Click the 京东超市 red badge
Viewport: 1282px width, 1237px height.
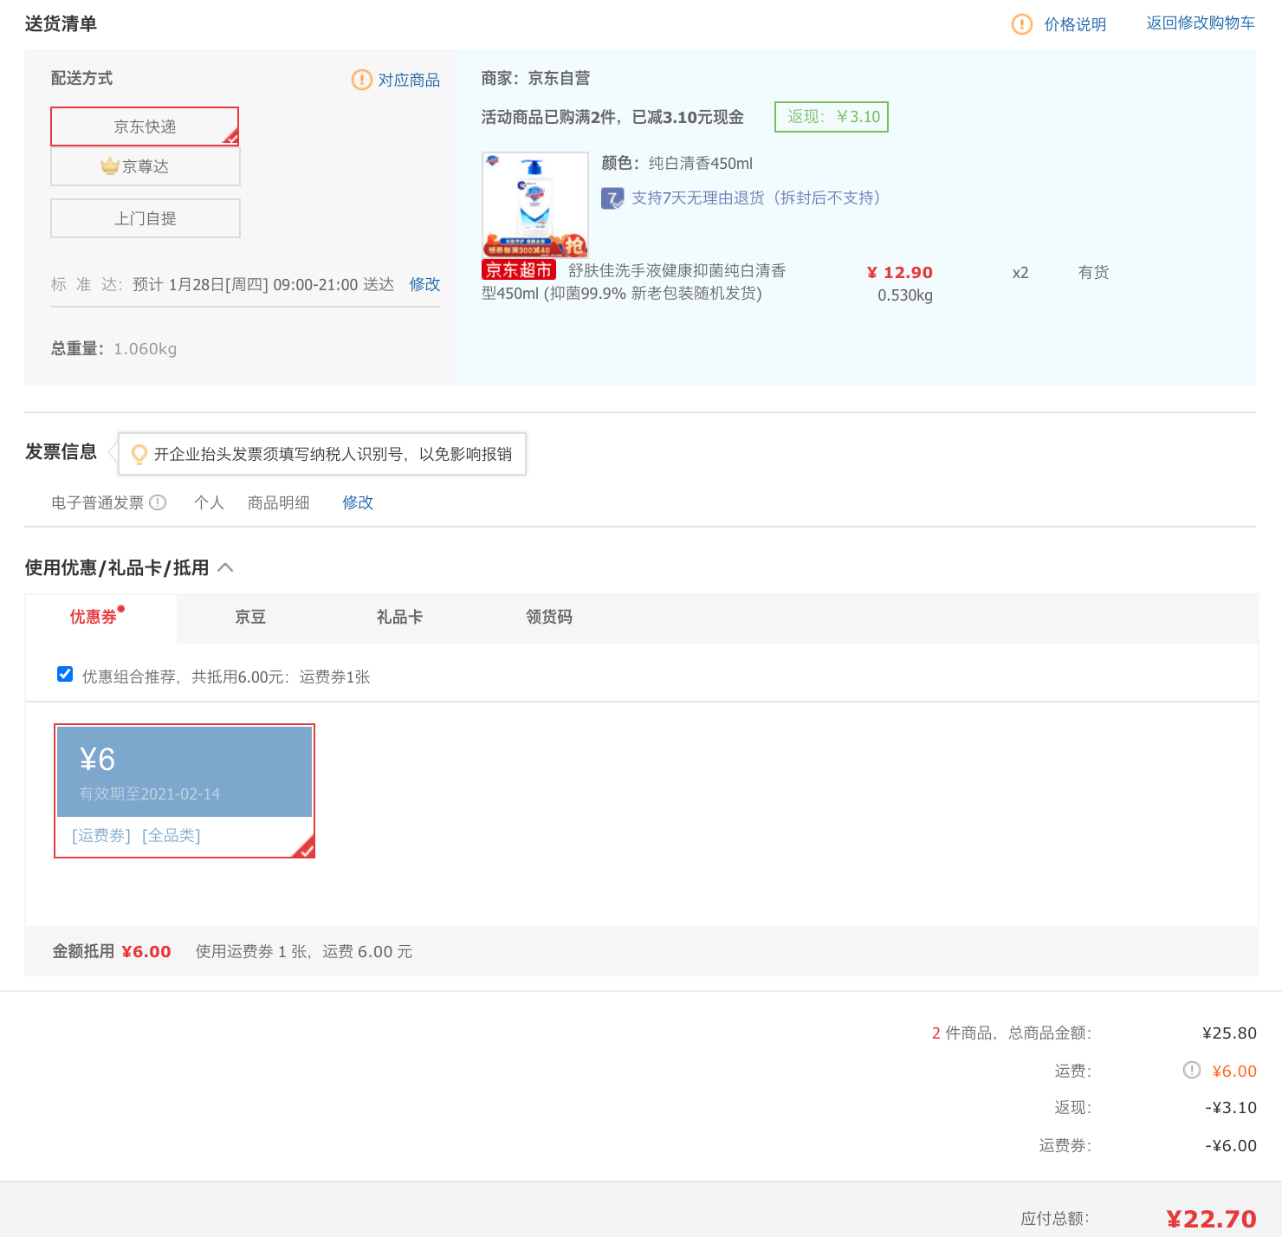point(518,270)
